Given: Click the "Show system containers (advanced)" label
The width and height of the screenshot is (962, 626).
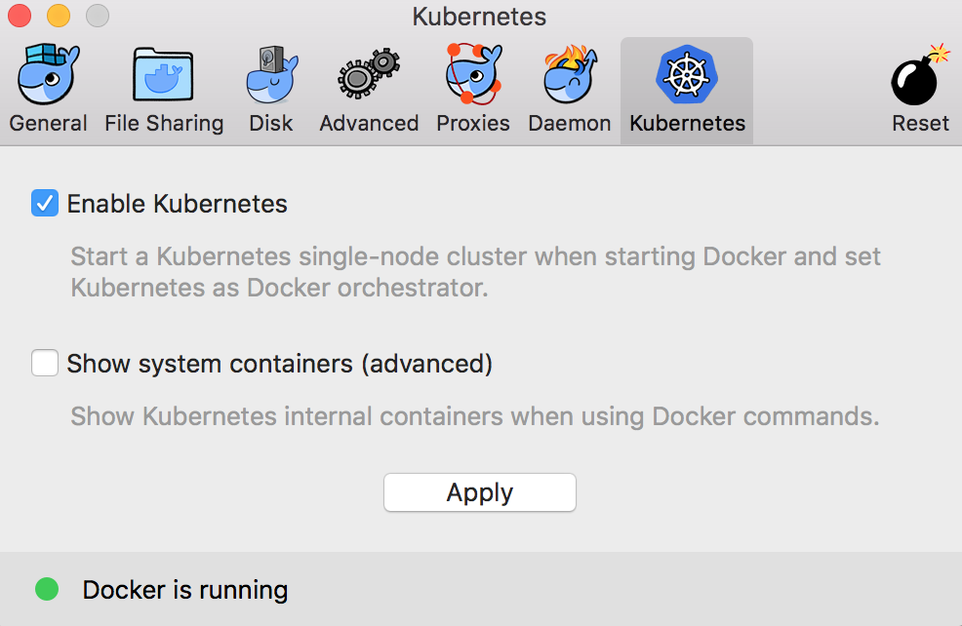Looking at the screenshot, I should click(279, 364).
